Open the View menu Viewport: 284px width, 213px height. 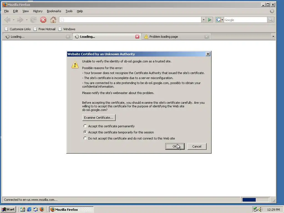[x=25, y=11]
